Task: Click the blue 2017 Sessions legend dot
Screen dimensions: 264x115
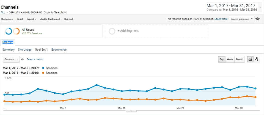Action: (x=43, y=68)
